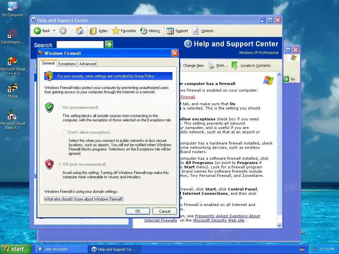This screenshot has width=339, height=254.
Task: Cancel the Windows Firewall dialog
Action: click(x=165, y=211)
